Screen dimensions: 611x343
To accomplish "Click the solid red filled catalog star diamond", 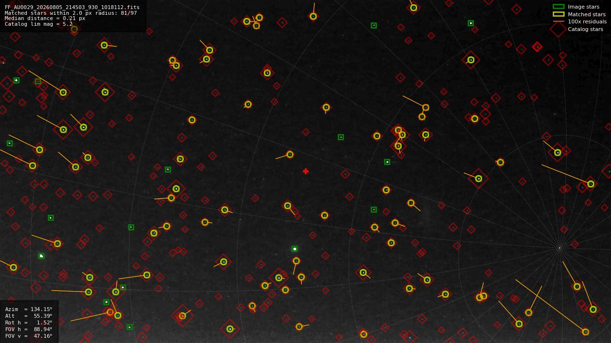I will click(x=537, y=47).
